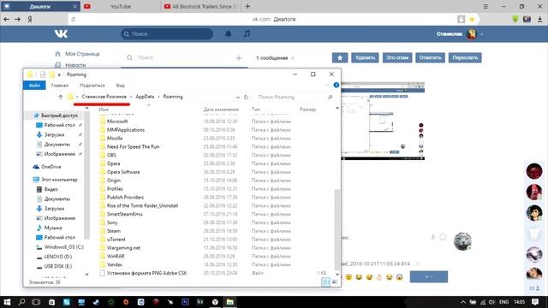Show hidden system tray icons
Viewport: 548px width, 308px height.
(x=463, y=302)
